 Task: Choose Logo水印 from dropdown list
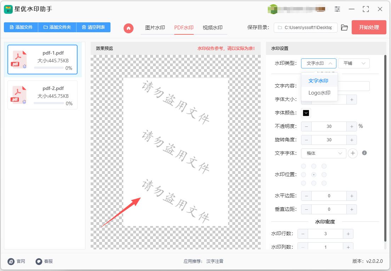(319, 93)
